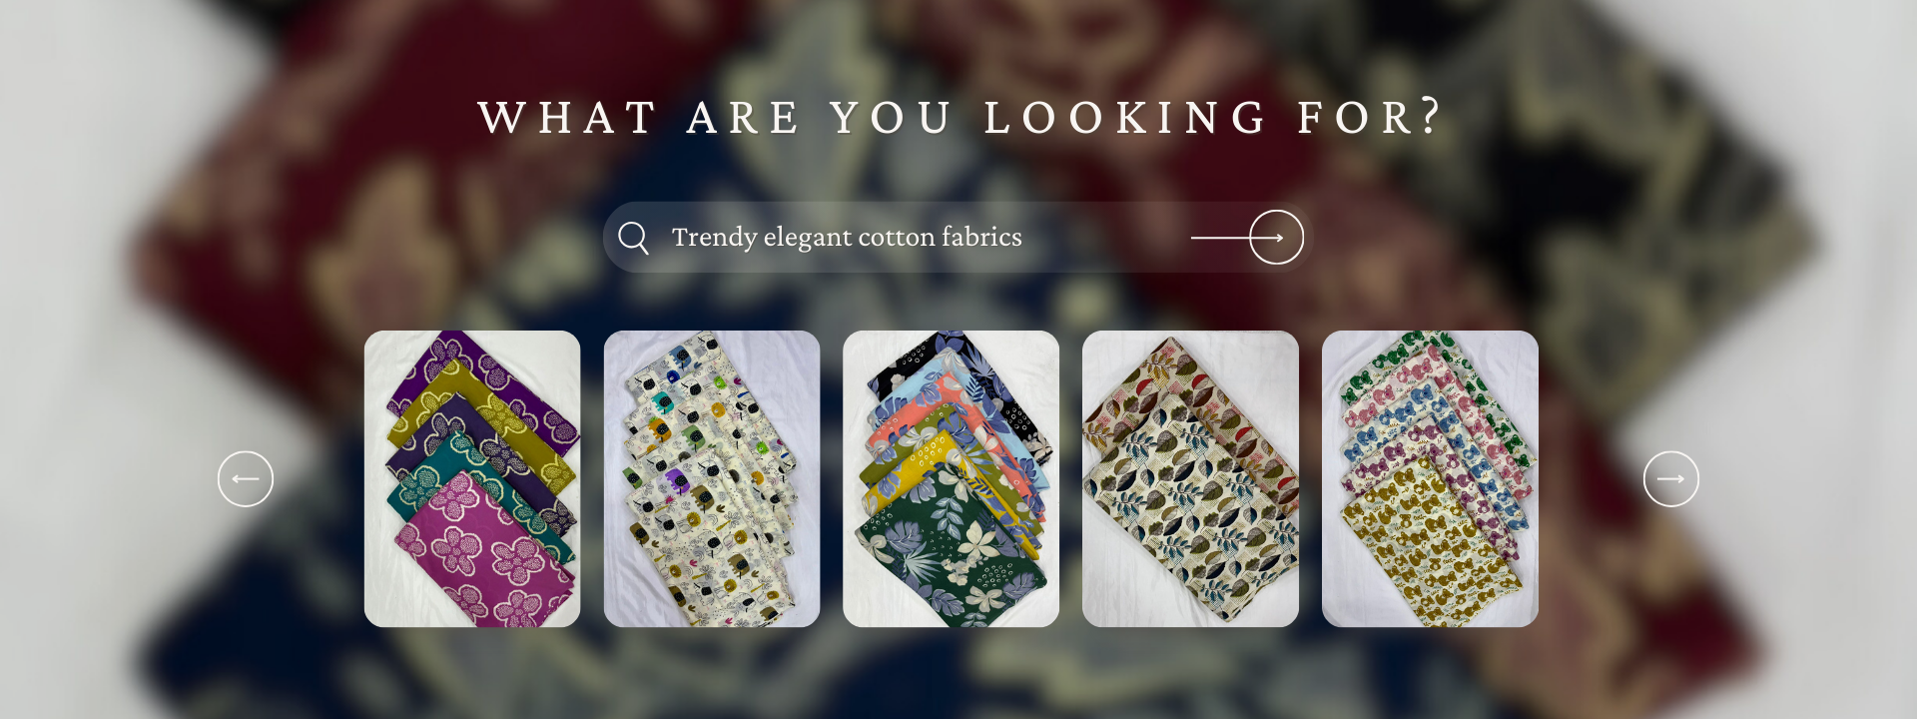The width and height of the screenshot is (1917, 719).
Task: Choose the coral leaf print fabric layer
Action: [x=894, y=431]
